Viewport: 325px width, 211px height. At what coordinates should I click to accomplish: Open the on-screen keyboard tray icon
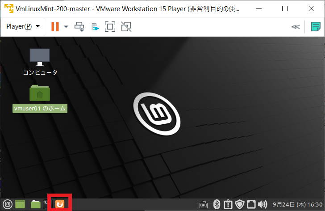(x=203, y=205)
